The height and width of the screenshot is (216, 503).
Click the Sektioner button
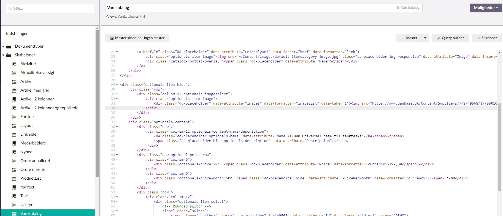[486, 38]
